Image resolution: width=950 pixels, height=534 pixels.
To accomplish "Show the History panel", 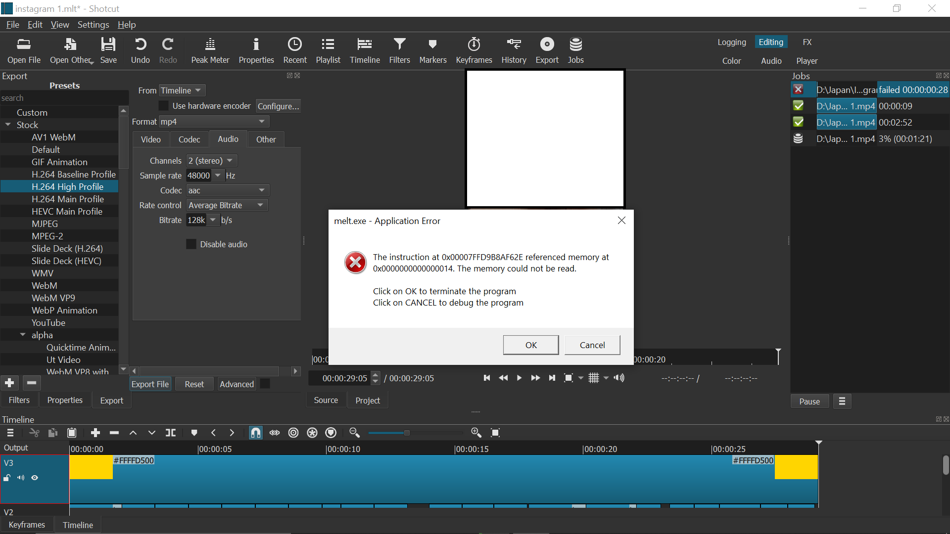I will [x=514, y=50].
